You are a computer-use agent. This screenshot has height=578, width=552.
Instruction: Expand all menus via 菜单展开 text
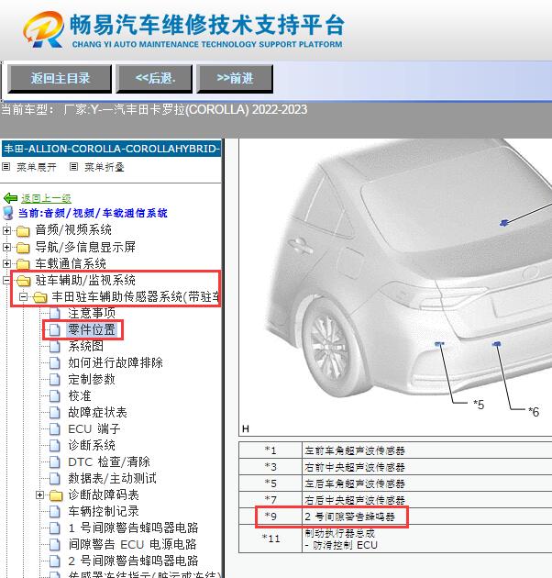pos(37,167)
